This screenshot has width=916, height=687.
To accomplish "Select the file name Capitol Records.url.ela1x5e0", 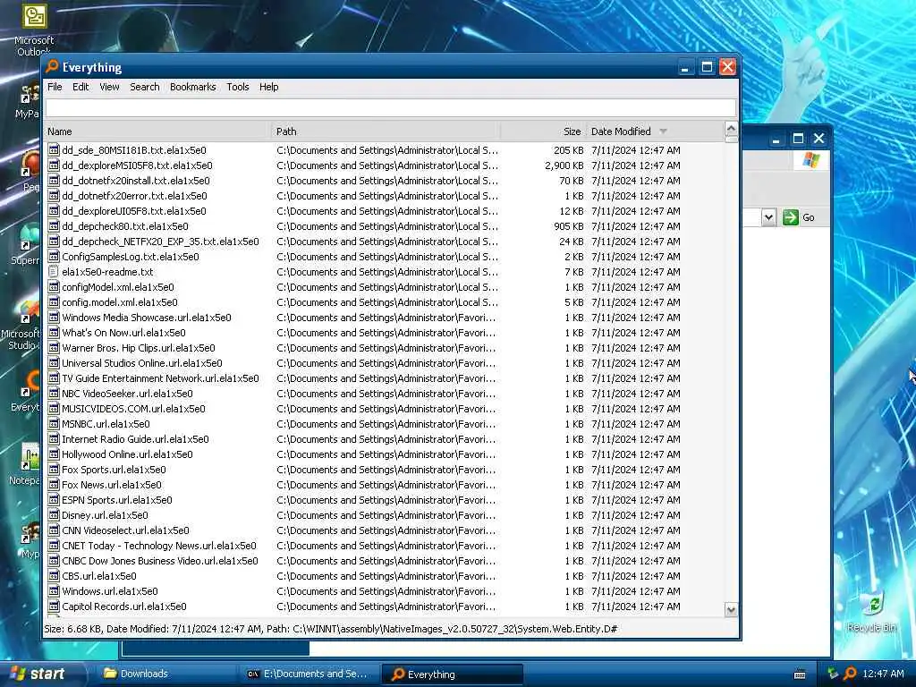I will click(x=124, y=606).
